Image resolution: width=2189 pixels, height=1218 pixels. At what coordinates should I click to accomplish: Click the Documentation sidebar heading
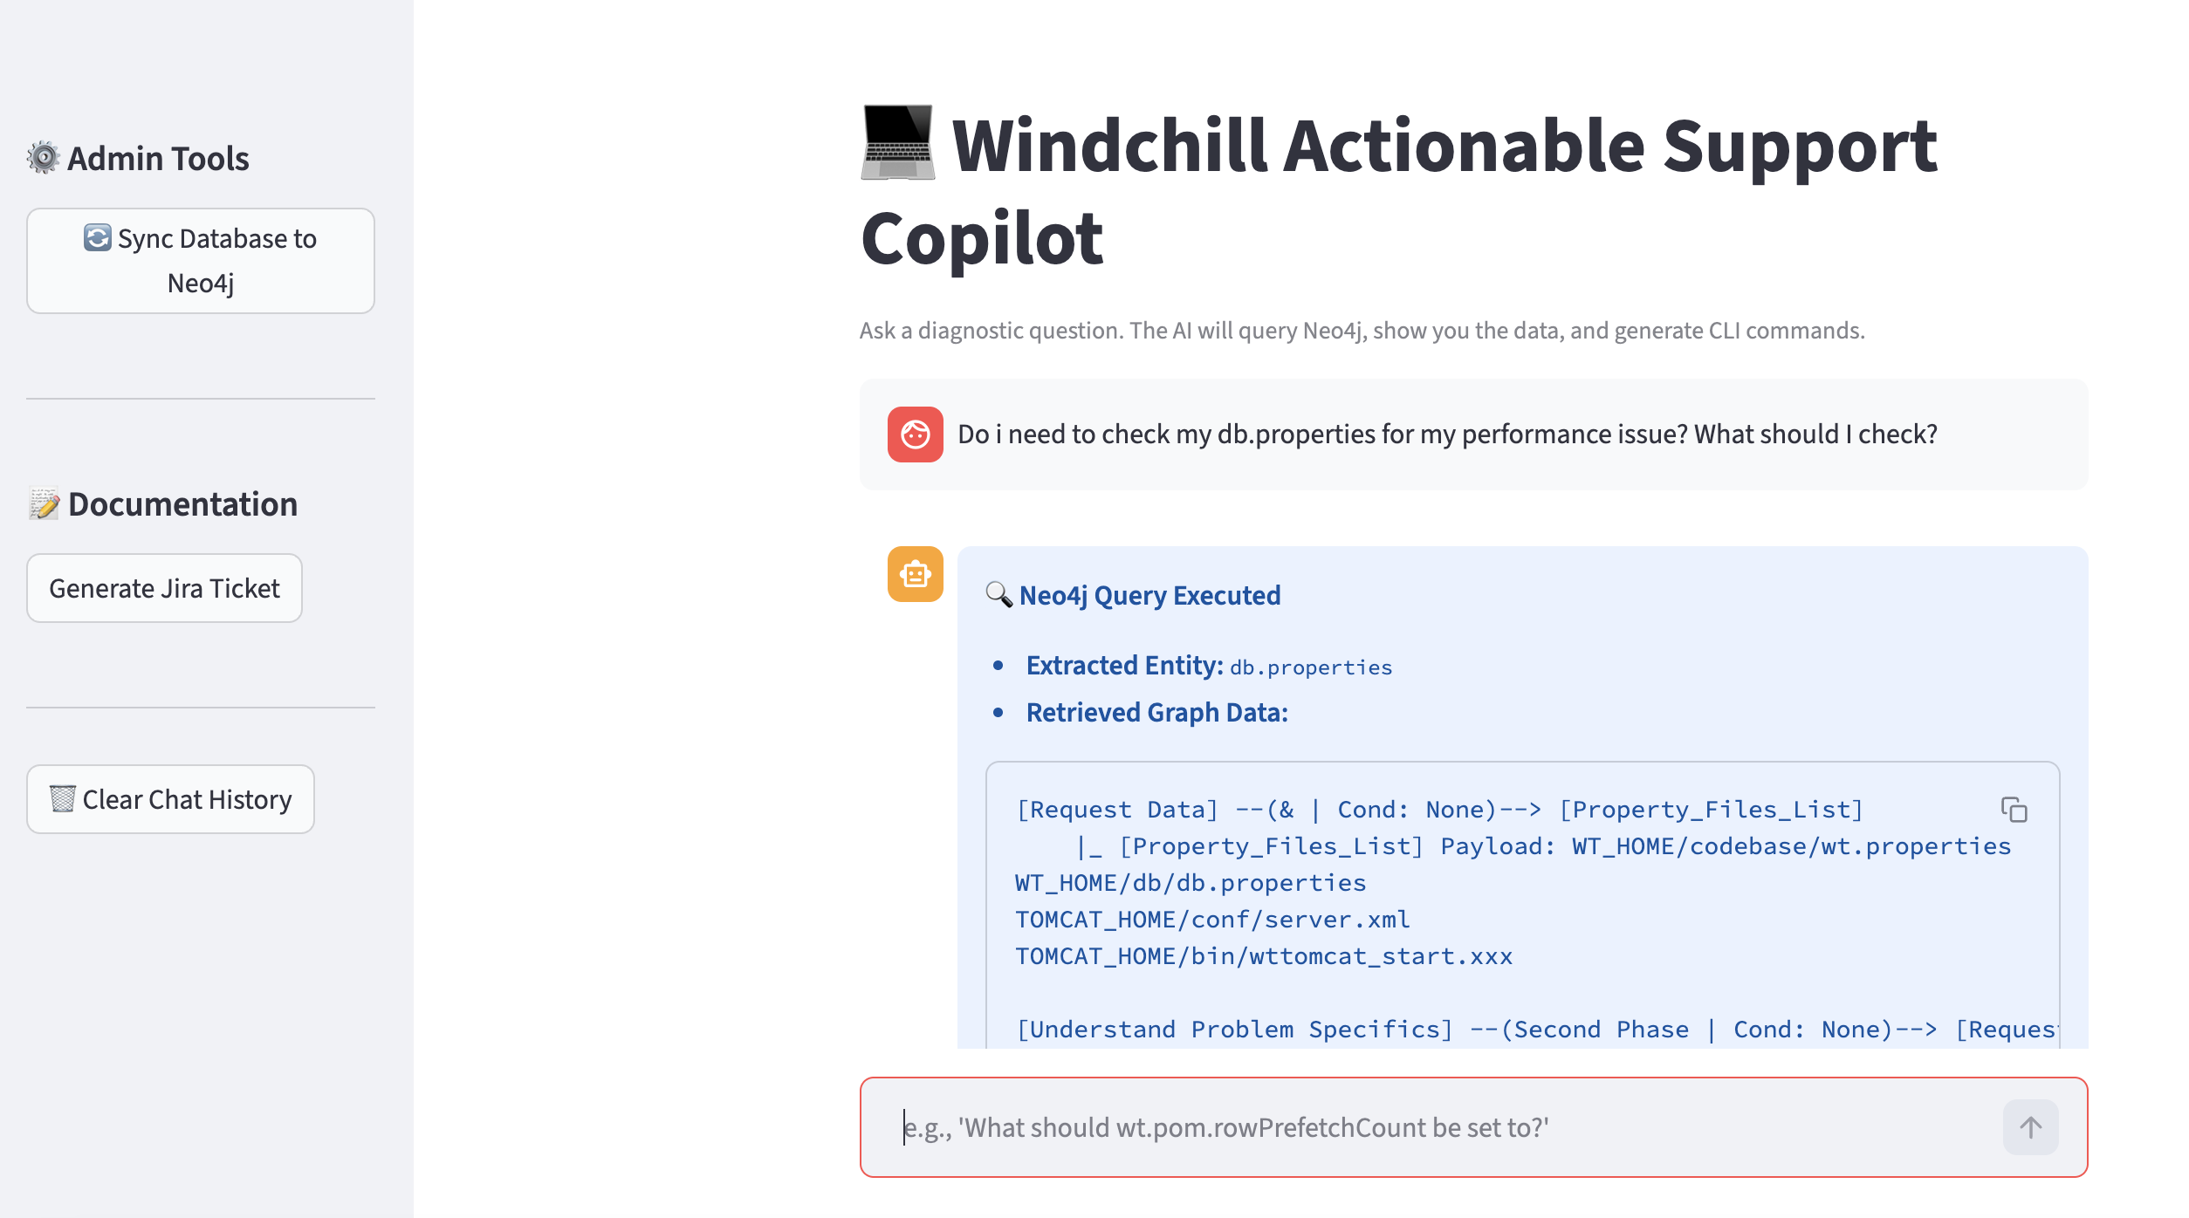click(182, 504)
